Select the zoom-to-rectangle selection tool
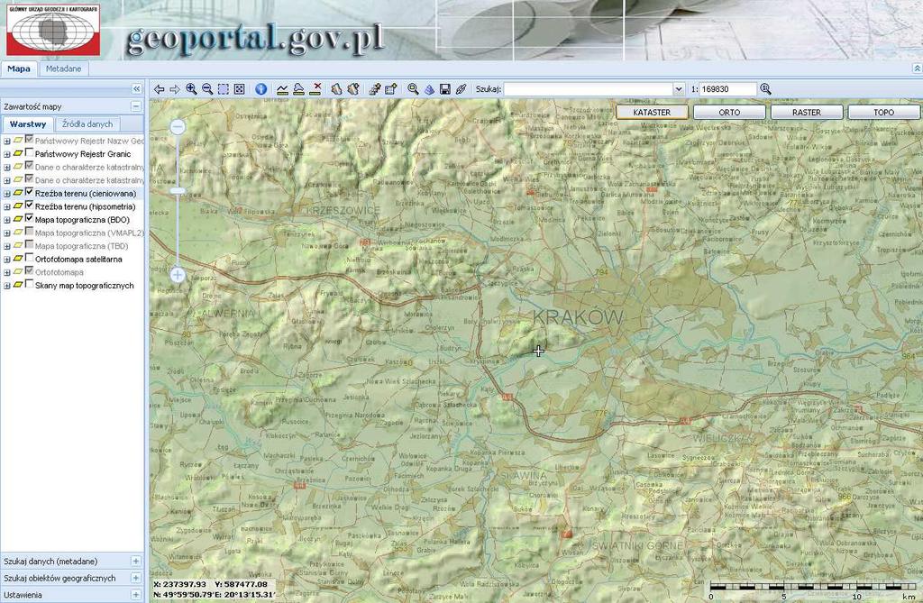The width and height of the screenshot is (923, 603). (x=224, y=89)
